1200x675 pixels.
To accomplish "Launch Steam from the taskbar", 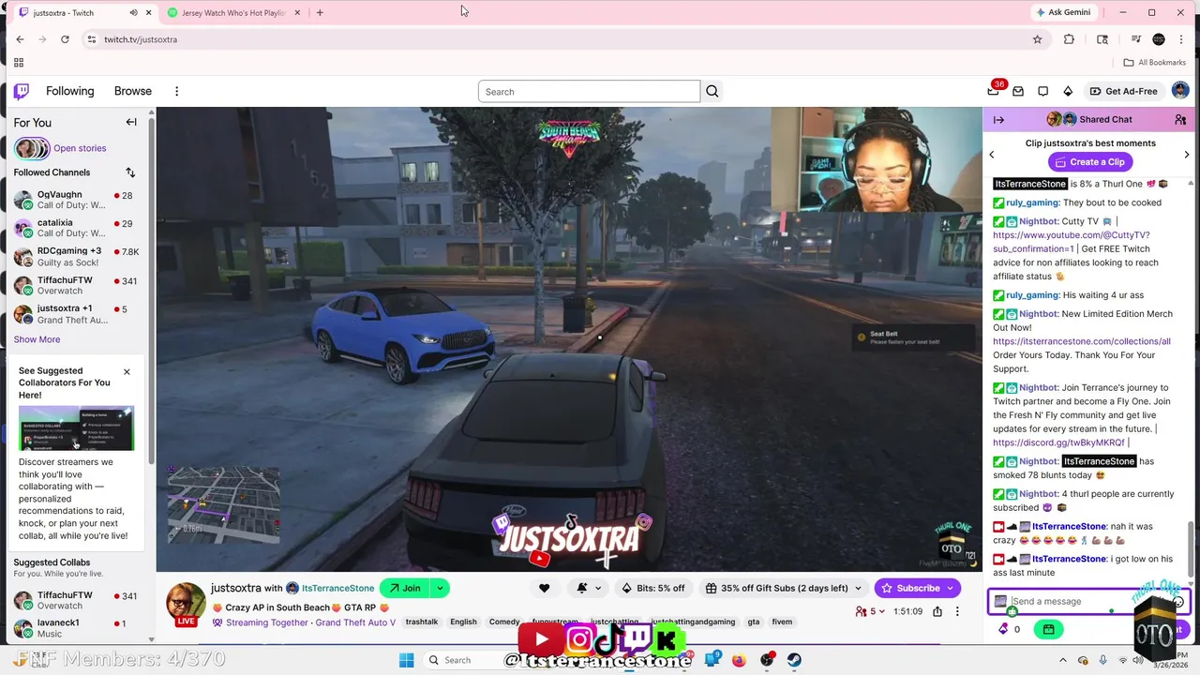I will (794, 660).
